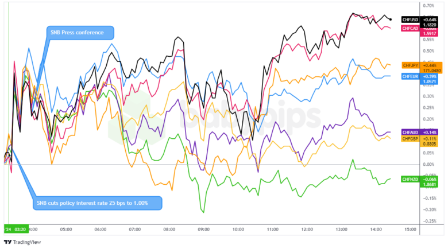Click the SNB Press conference callout
Viewport: 448px width, 249px height.
pos(79,33)
